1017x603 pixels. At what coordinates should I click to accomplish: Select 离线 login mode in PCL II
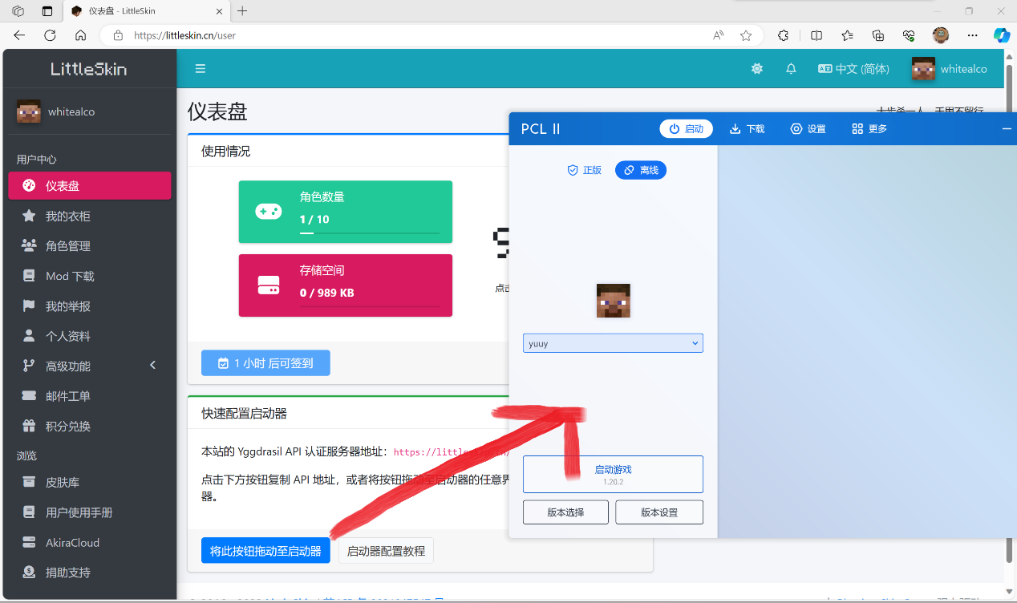tap(641, 170)
